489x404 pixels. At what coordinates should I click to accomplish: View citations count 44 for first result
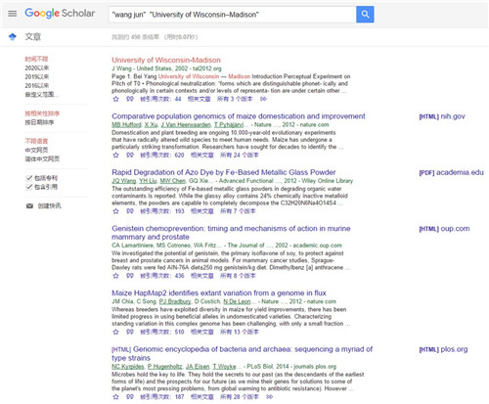pyautogui.click(x=160, y=99)
